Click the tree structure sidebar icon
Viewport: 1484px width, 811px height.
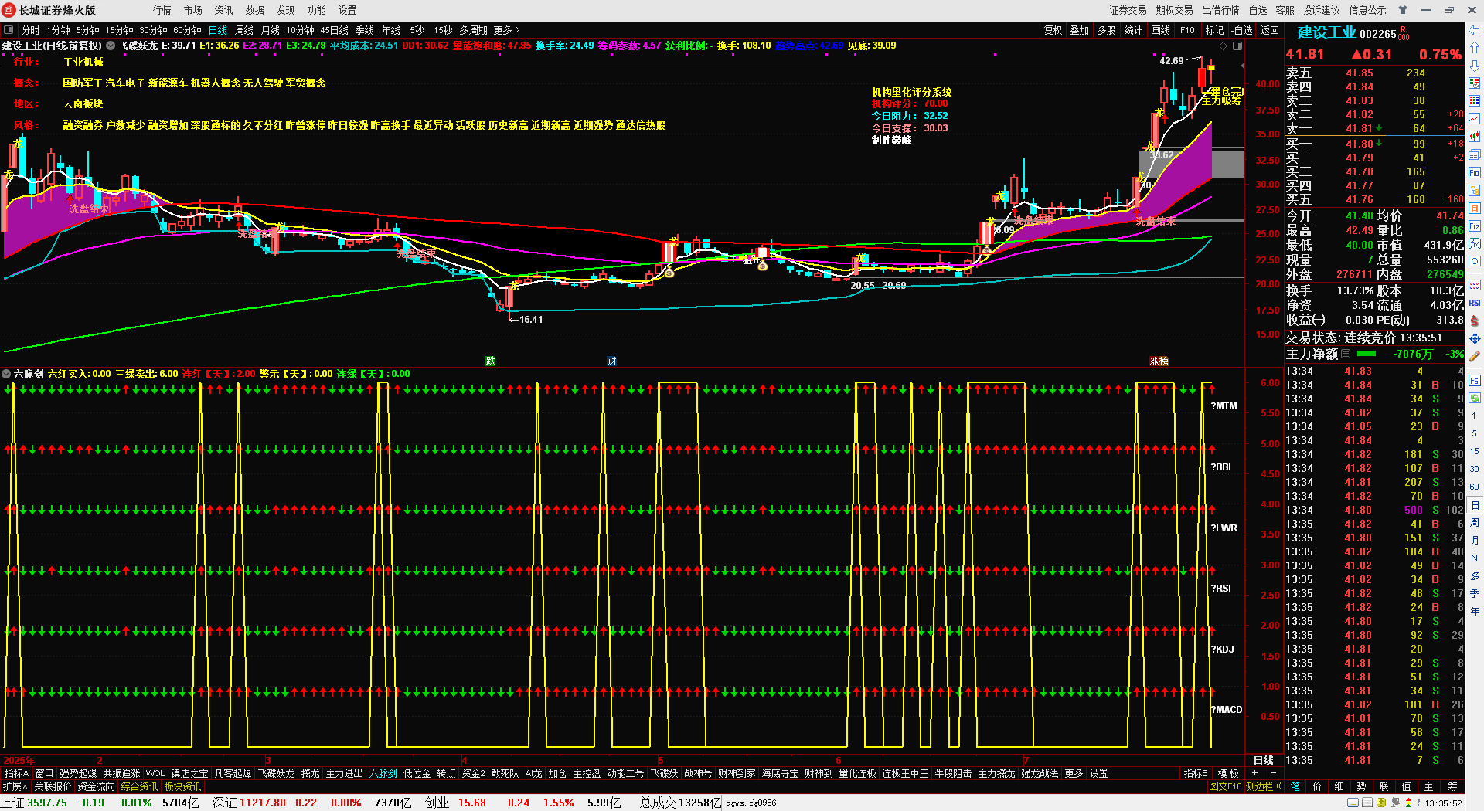[1475, 190]
